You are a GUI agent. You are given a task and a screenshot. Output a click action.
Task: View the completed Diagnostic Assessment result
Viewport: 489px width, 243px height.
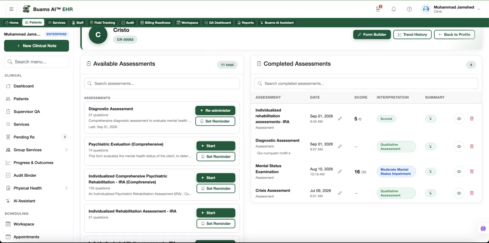point(459,146)
